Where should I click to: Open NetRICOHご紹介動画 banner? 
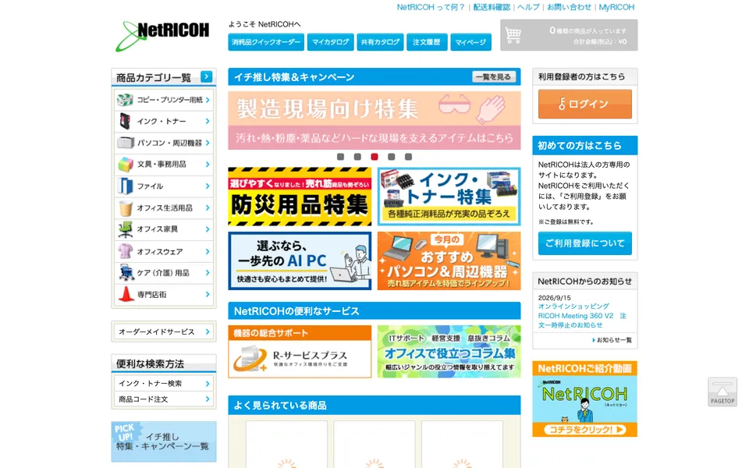click(584, 399)
